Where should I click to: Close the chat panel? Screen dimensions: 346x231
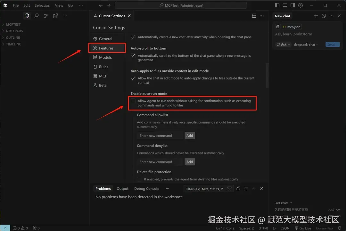pyautogui.click(x=339, y=16)
